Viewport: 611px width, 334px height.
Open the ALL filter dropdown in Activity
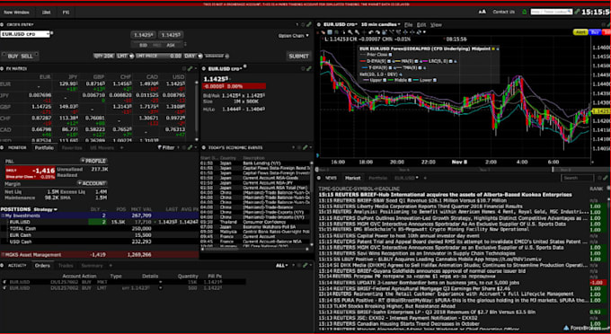(x=282, y=266)
